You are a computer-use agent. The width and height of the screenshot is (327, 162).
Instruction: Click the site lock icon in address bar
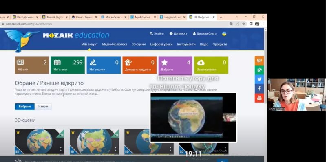click(x=3, y=24)
